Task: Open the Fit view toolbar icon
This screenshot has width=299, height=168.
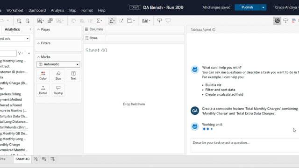Action: pos(131,21)
